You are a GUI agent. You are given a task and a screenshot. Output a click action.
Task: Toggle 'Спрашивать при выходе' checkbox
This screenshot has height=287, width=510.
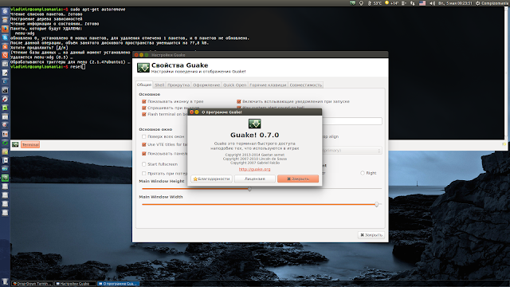click(x=144, y=108)
